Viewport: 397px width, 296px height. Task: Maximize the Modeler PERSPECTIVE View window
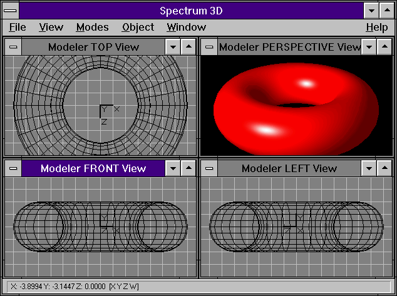383,47
